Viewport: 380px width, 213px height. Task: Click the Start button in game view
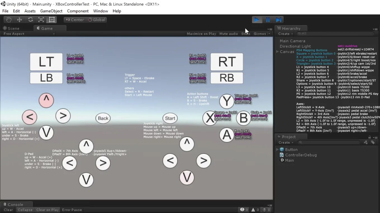(x=170, y=118)
